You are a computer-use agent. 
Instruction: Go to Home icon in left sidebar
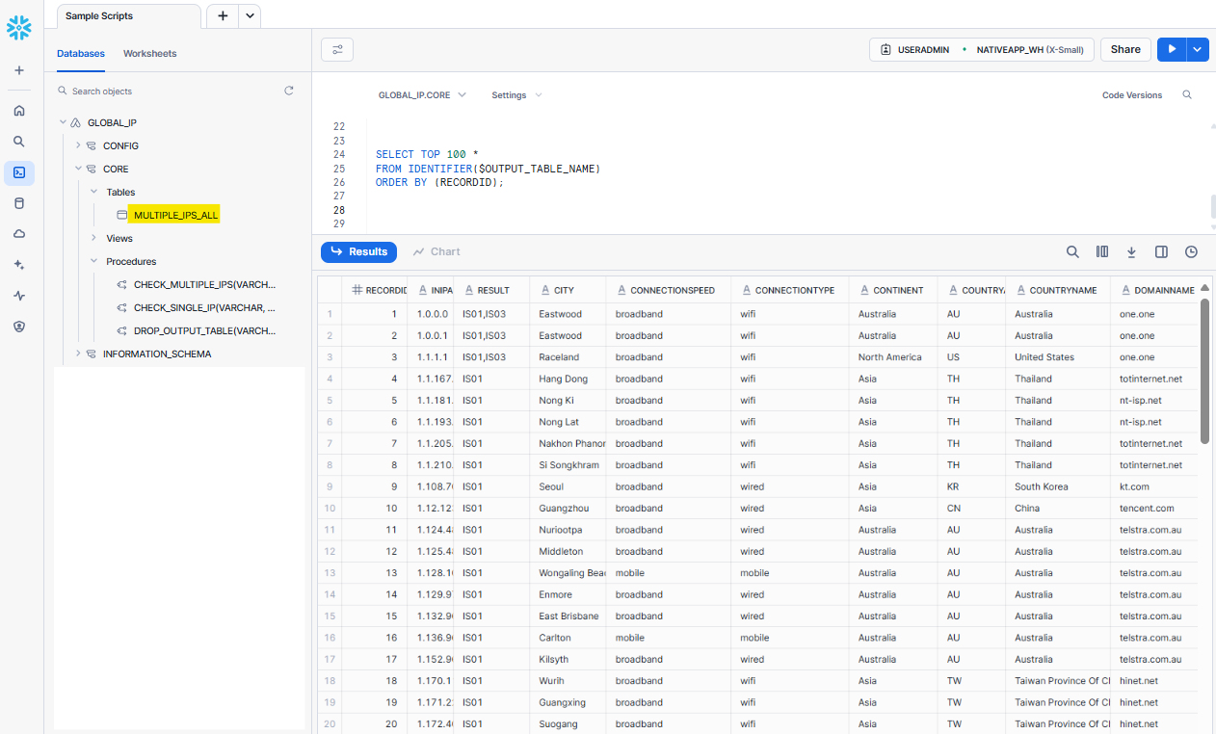[x=19, y=111]
